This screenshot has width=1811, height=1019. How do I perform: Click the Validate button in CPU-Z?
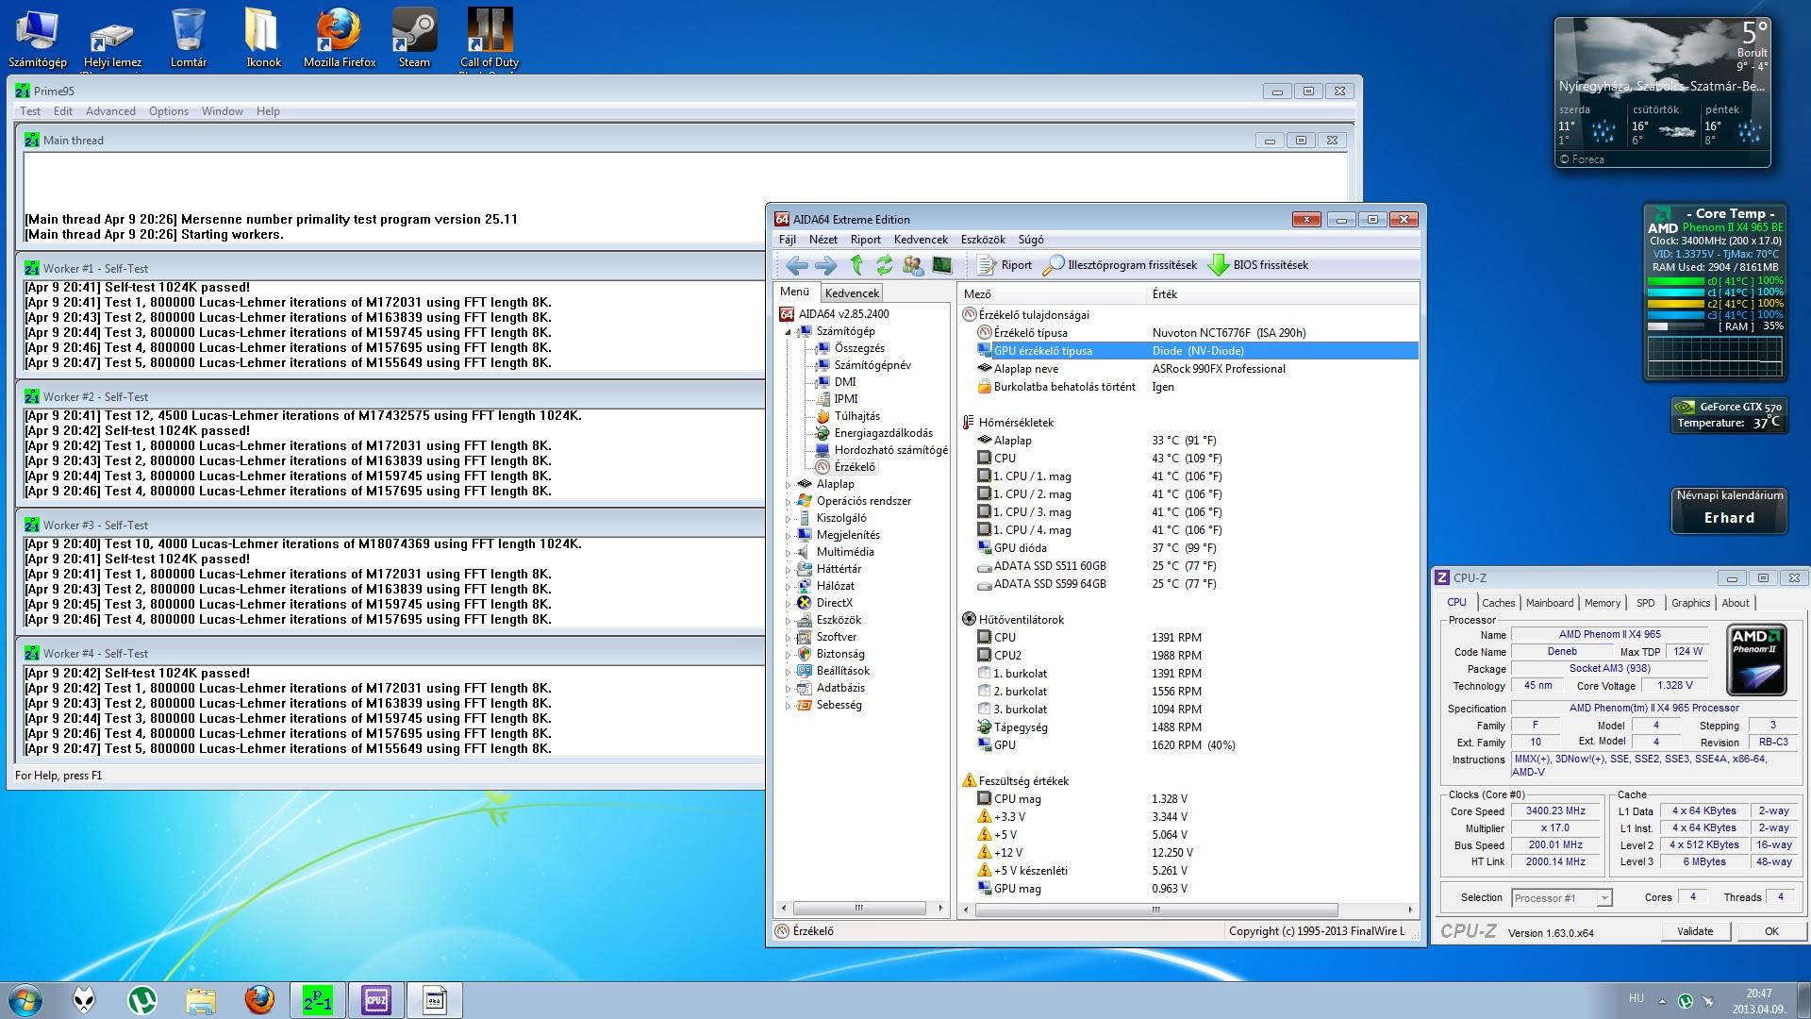coord(1695,931)
